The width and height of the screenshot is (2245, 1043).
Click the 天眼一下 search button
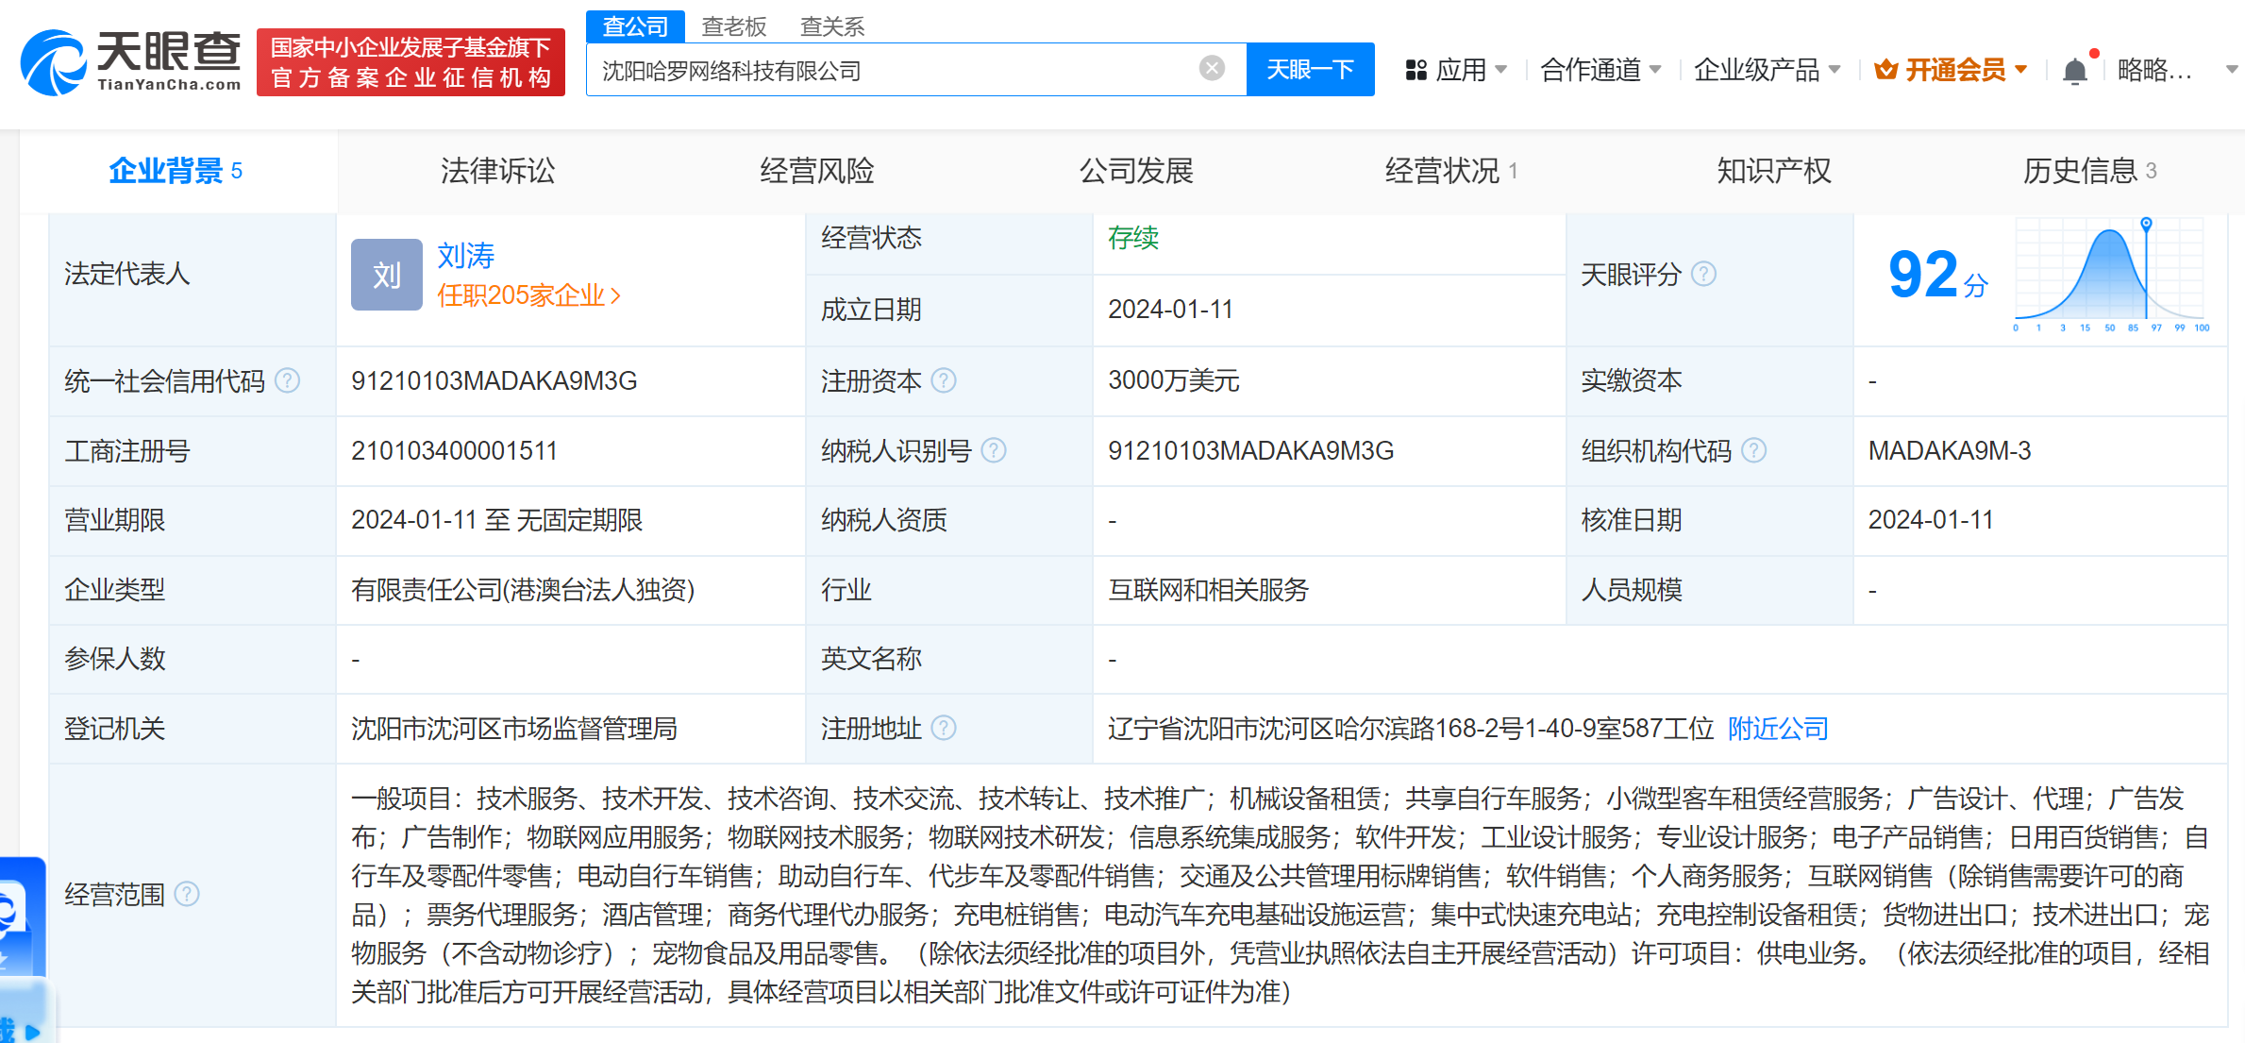pyautogui.click(x=1310, y=69)
